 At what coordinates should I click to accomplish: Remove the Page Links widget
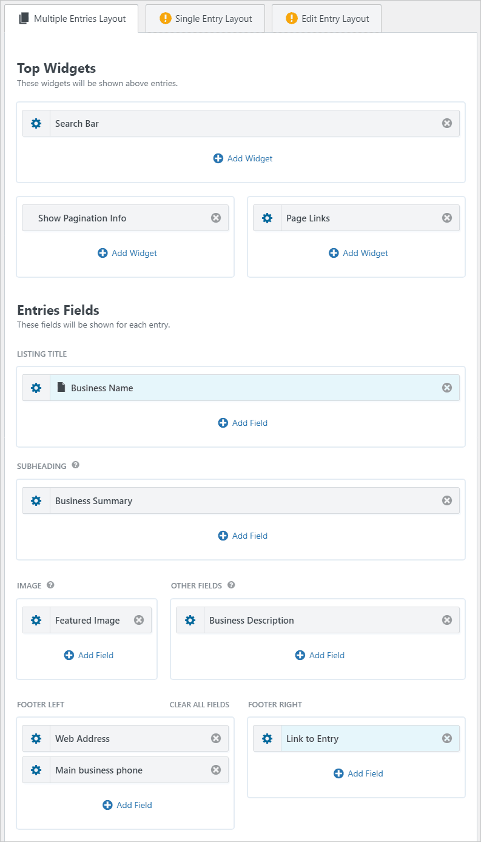coord(447,218)
